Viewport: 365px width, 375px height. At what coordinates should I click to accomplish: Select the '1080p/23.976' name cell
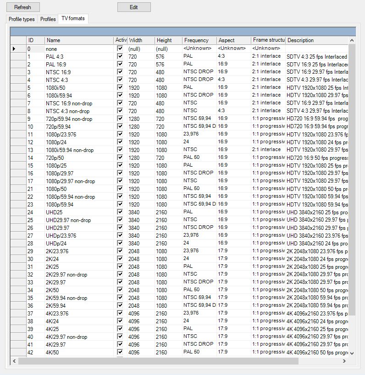[x=79, y=135]
